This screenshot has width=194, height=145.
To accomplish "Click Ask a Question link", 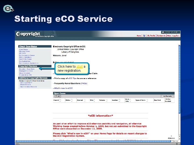I will click(26, 83).
